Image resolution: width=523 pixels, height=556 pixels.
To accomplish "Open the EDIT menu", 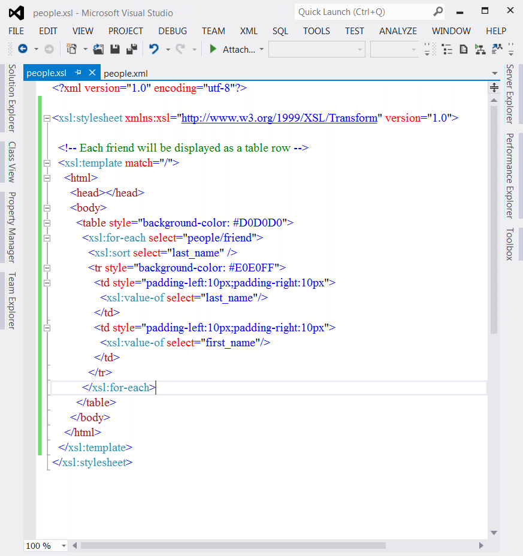I will tap(48, 31).
